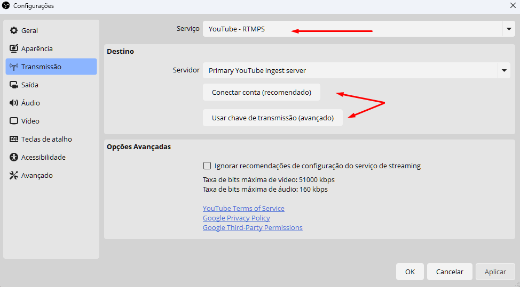Open the Aparência settings tab
Image resolution: width=520 pixels, height=287 pixels.
point(51,48)
